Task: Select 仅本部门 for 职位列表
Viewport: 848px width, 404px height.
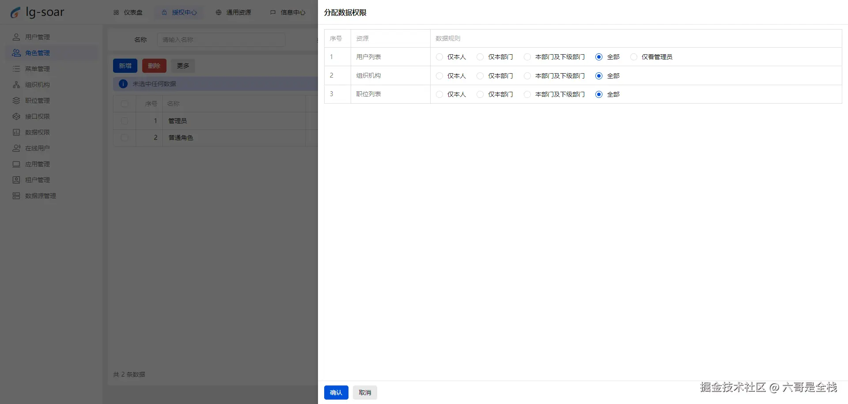Action: [x=480, y=94]
